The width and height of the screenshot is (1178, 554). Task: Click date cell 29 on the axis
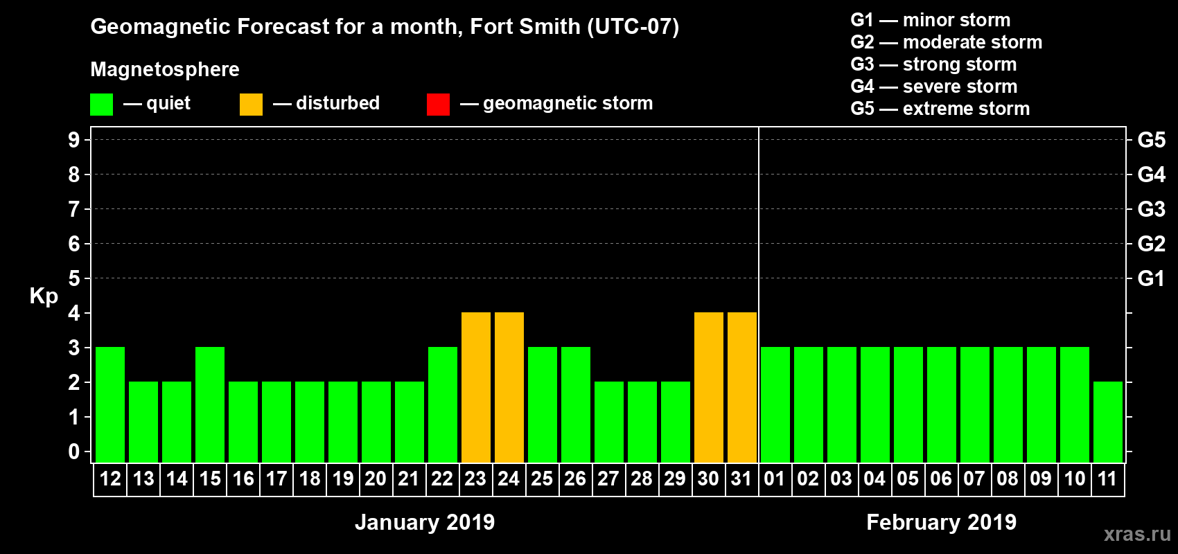(676, 479)
